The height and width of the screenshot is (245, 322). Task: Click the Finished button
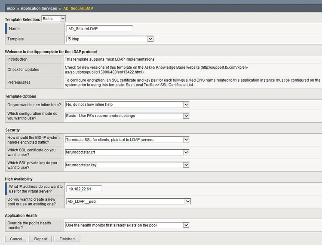(x=67, y=239)
